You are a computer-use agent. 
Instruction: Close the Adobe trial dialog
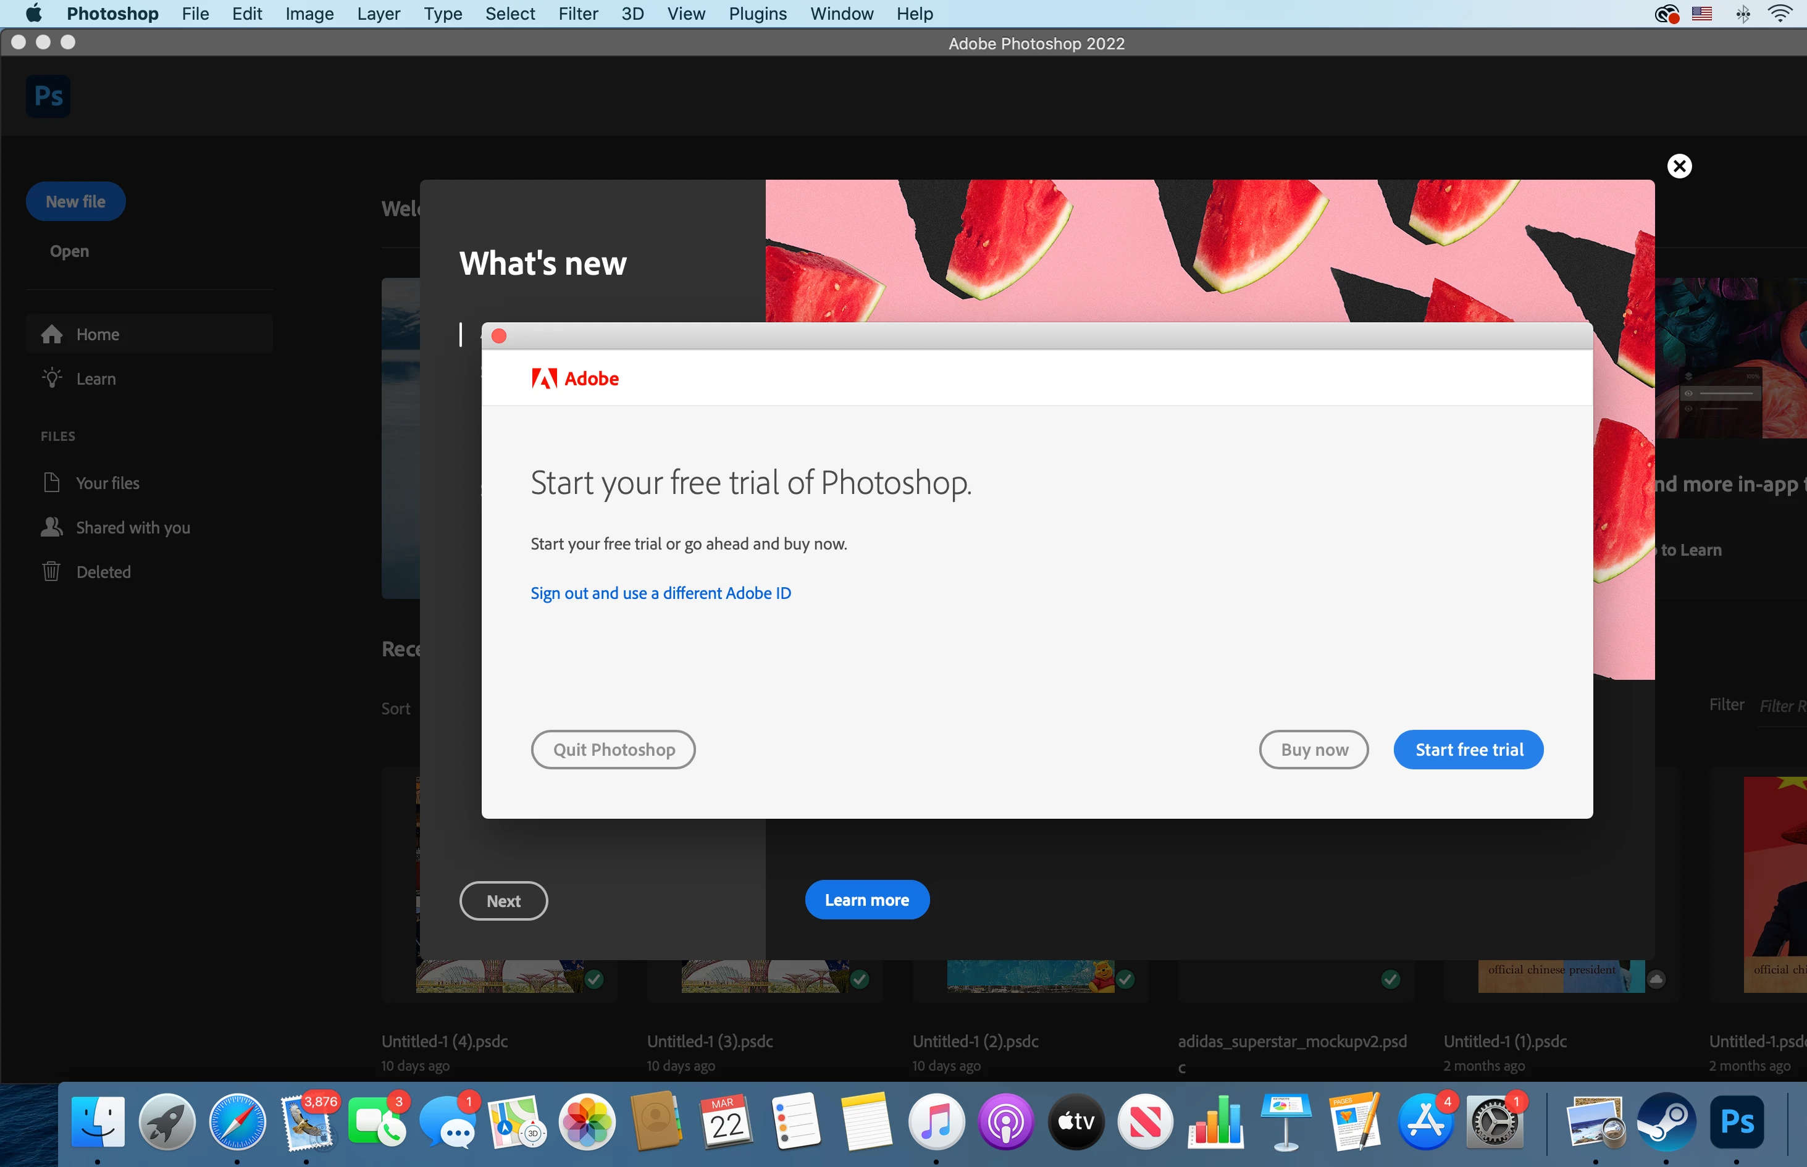click(x=499, y=336)
